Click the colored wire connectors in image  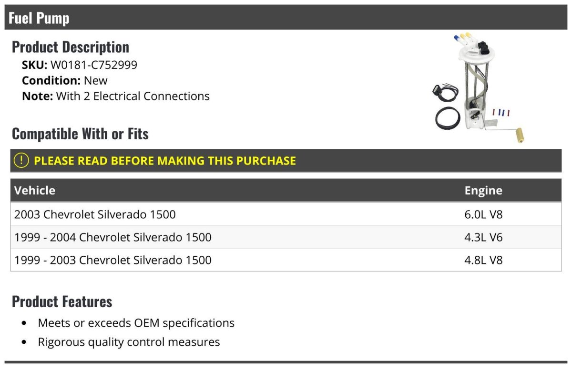click(x=501, y=113)
